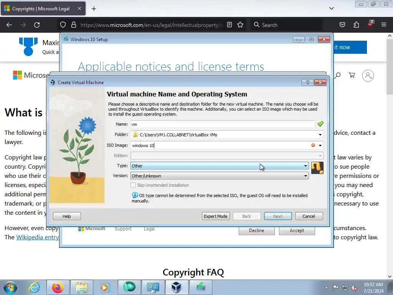Open the Firefox hamburger menu

pos(384,25)
